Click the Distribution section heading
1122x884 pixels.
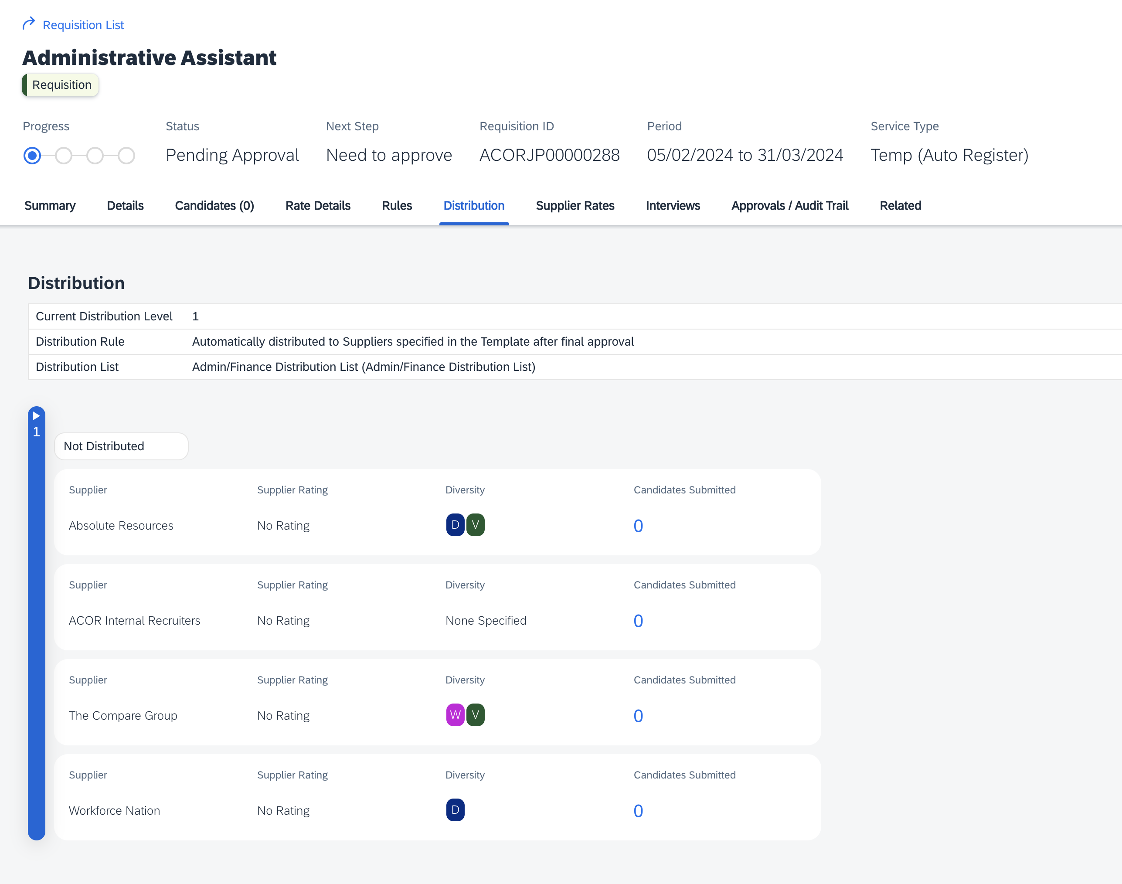[x=76, y=283]
